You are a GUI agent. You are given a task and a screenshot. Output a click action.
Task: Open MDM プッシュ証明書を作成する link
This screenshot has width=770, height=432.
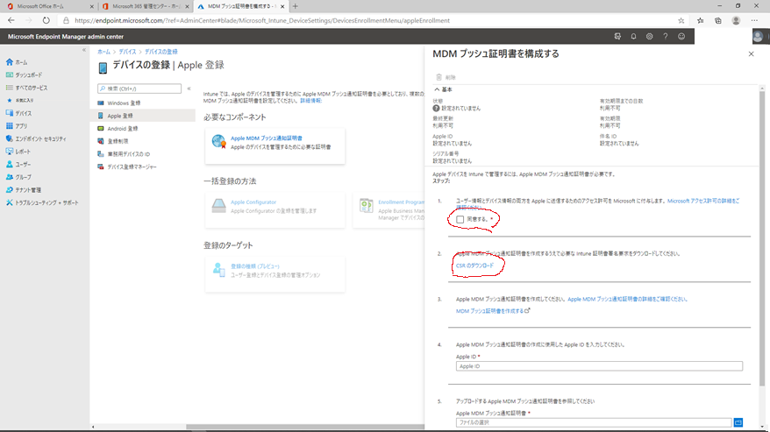tap(493, 311)
